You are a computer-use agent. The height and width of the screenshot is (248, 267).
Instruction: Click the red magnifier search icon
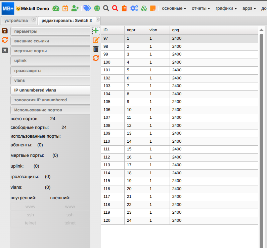[x=115, y=8]
